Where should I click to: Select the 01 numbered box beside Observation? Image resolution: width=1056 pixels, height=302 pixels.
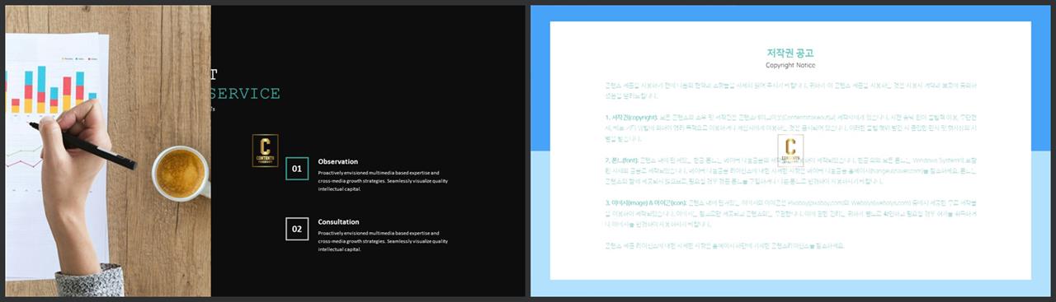click(297, 169)
